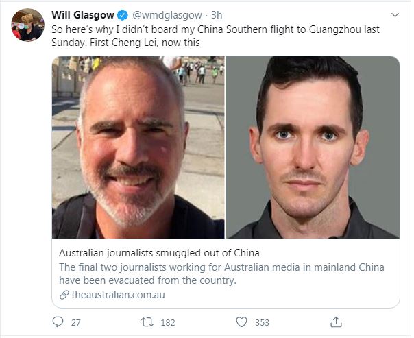Open the bearded man's photo on left
The image size is (414, 338).
138,147
